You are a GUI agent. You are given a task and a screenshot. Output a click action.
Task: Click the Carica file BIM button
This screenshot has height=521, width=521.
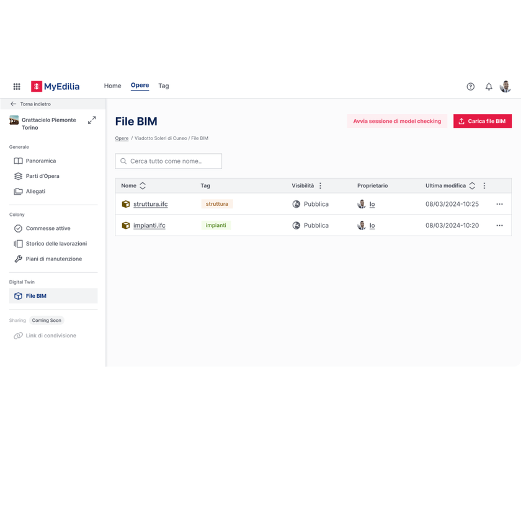482,121
